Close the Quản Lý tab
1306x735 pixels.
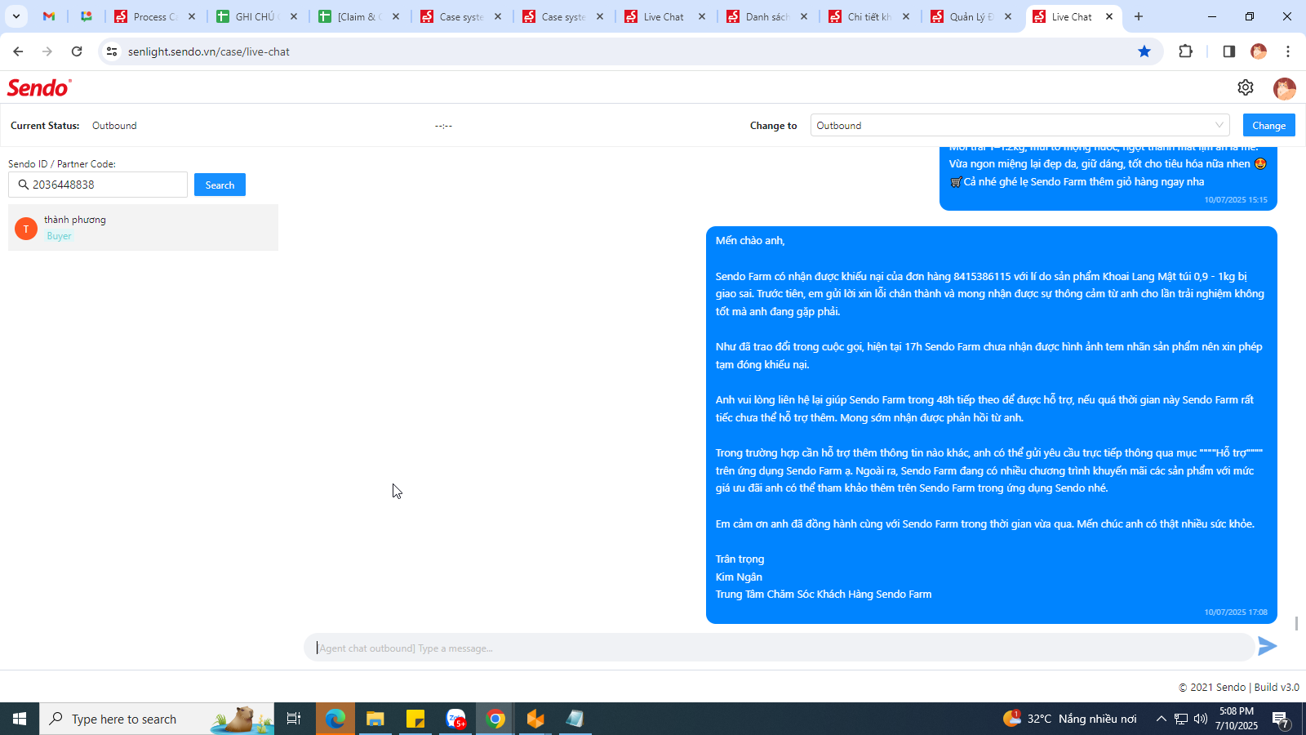1008,16
